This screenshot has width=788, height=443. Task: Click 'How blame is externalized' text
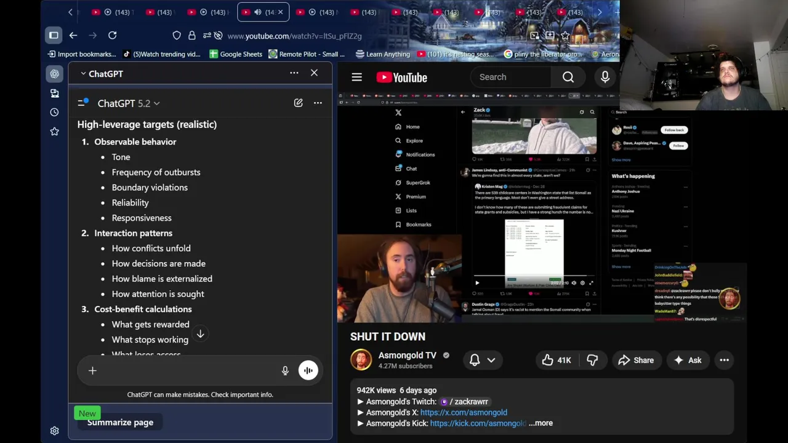coord(162,279)
